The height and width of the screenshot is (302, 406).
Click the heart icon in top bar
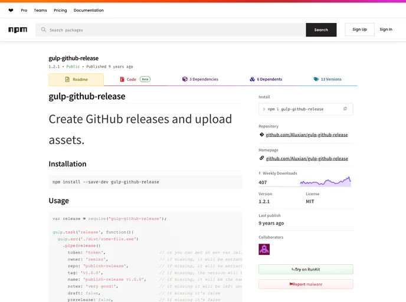pos(11,11)
